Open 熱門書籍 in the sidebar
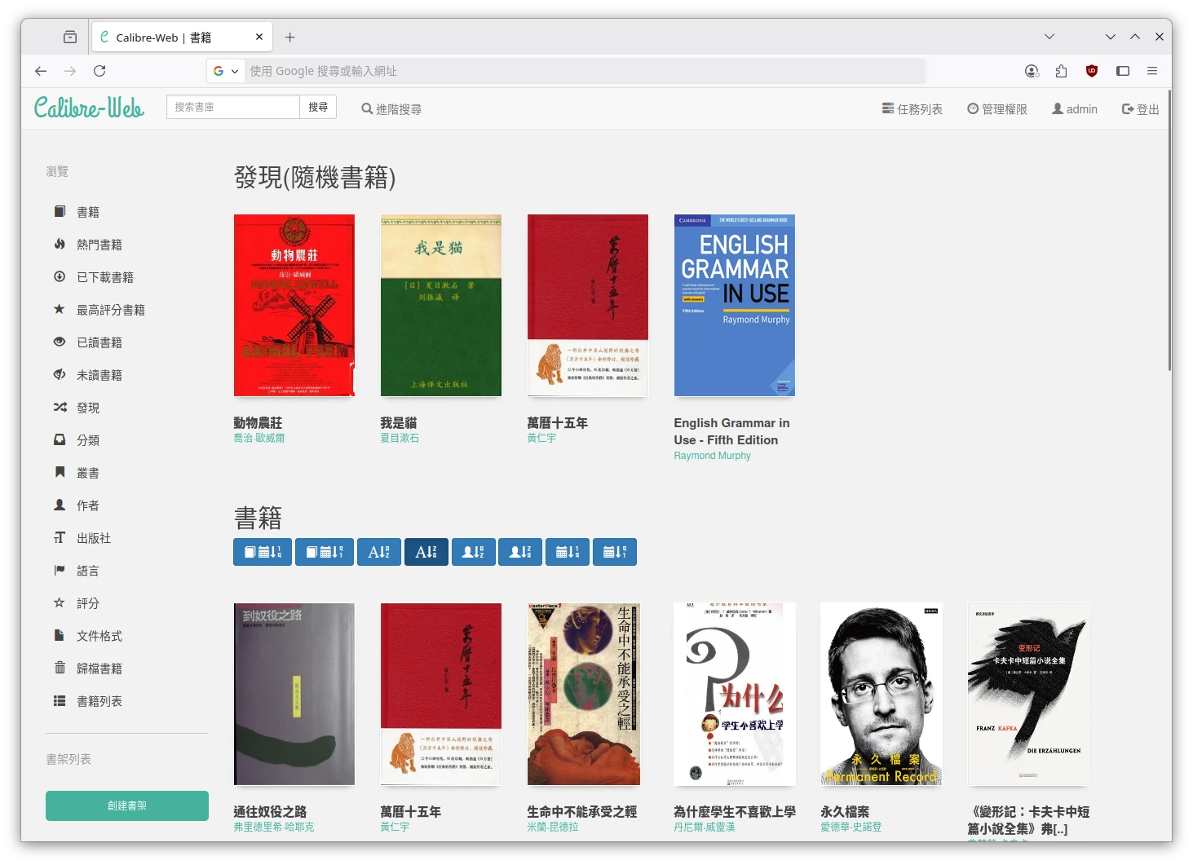This screenshot has width=1193, height=865. [99, 245]
